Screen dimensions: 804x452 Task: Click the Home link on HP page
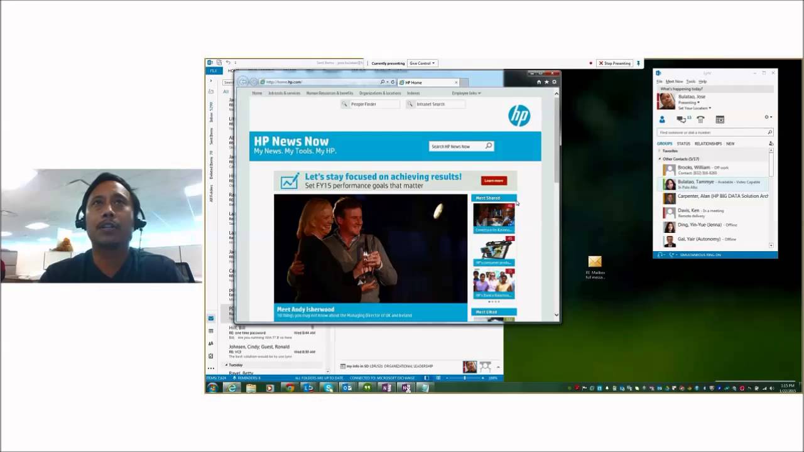[x=257, y=93]
